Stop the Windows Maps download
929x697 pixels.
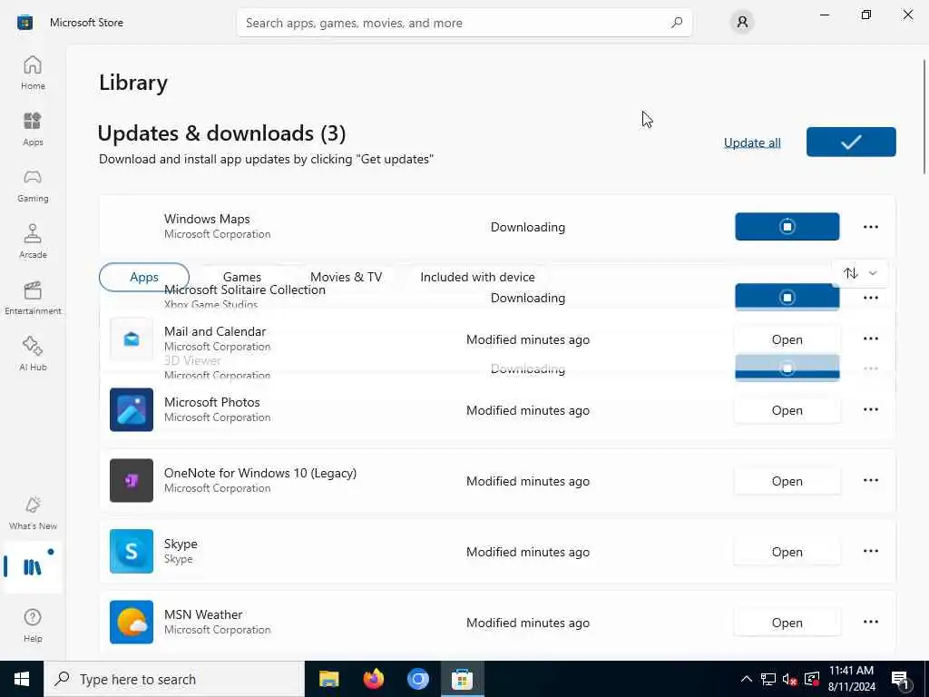click(x=787, y=226)
